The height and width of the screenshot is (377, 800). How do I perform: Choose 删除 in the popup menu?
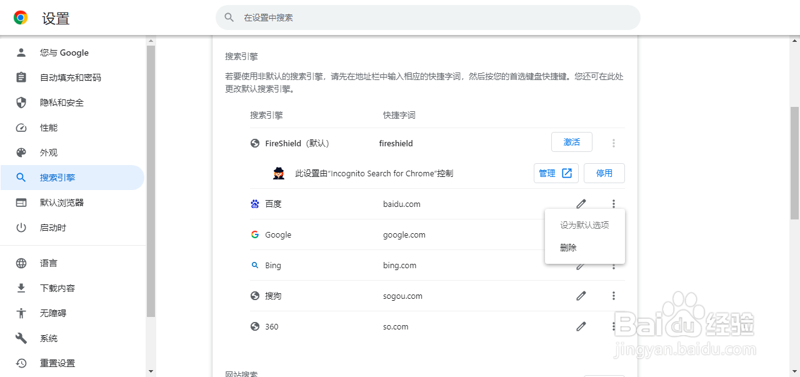(x=585, y=248)
